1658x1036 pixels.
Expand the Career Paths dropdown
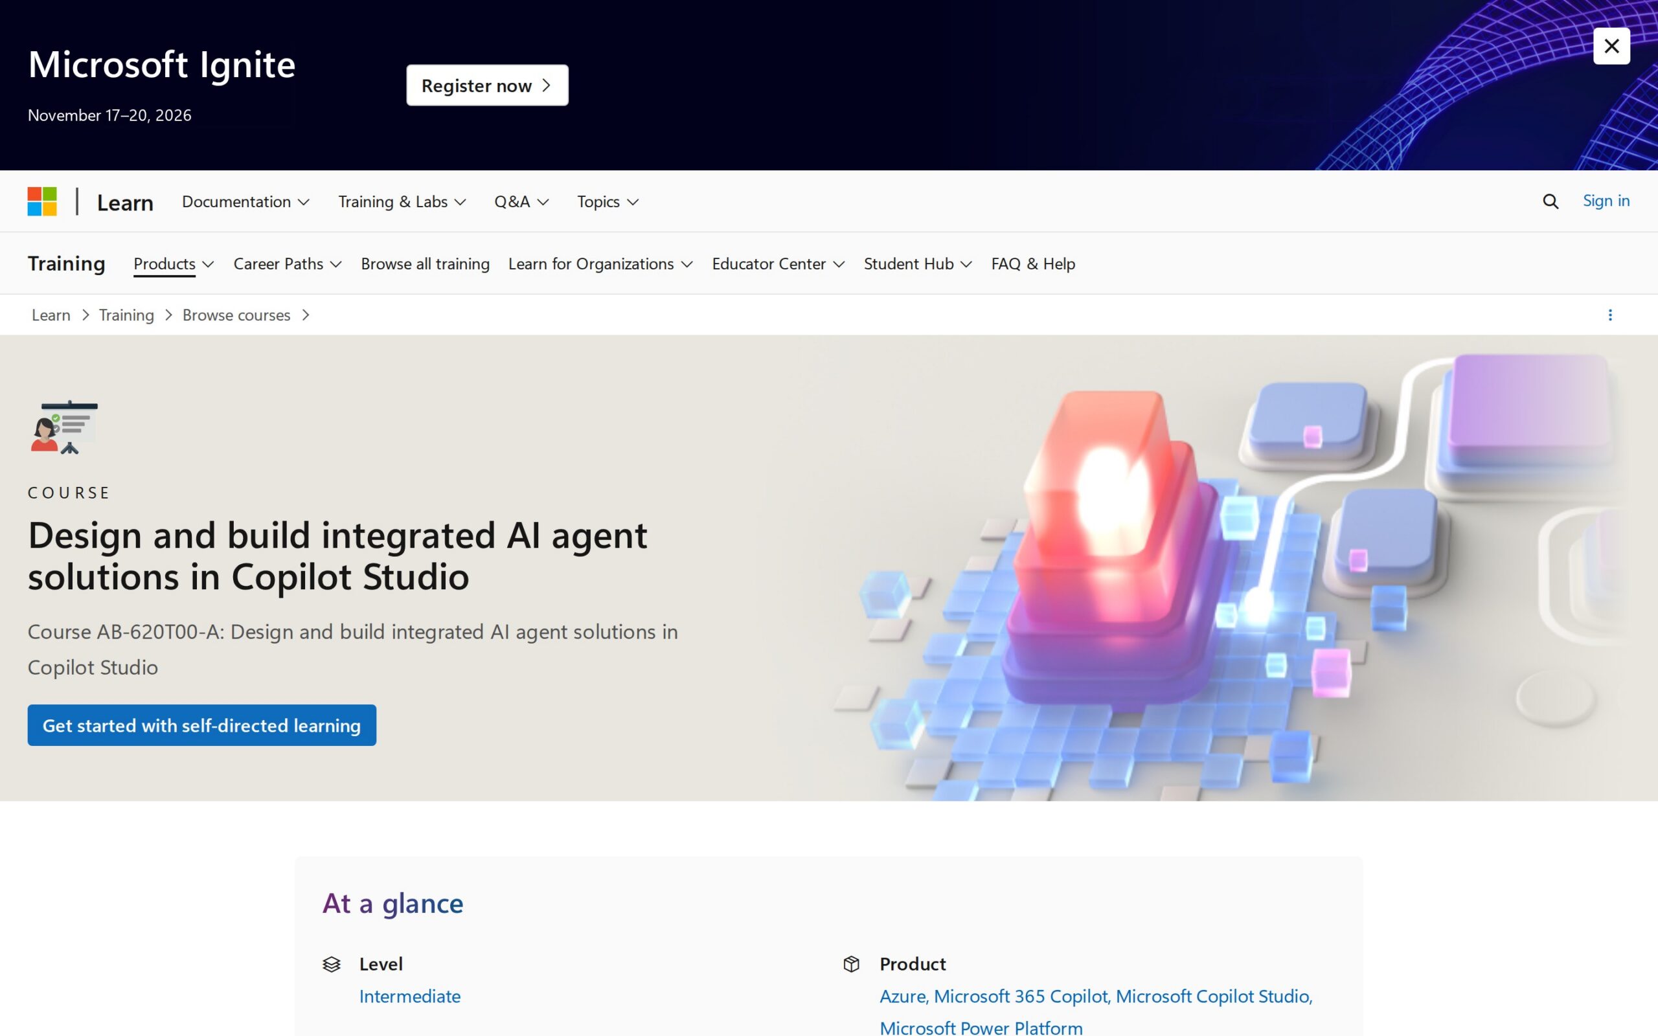click(x=288, y=264)
